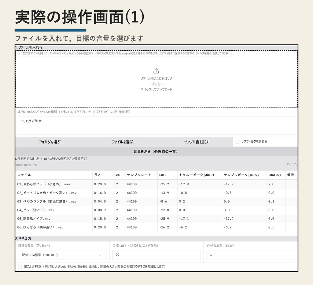Click the 2. そろえ方 section heading
The image size is (313, 285).
click(23, 239)
